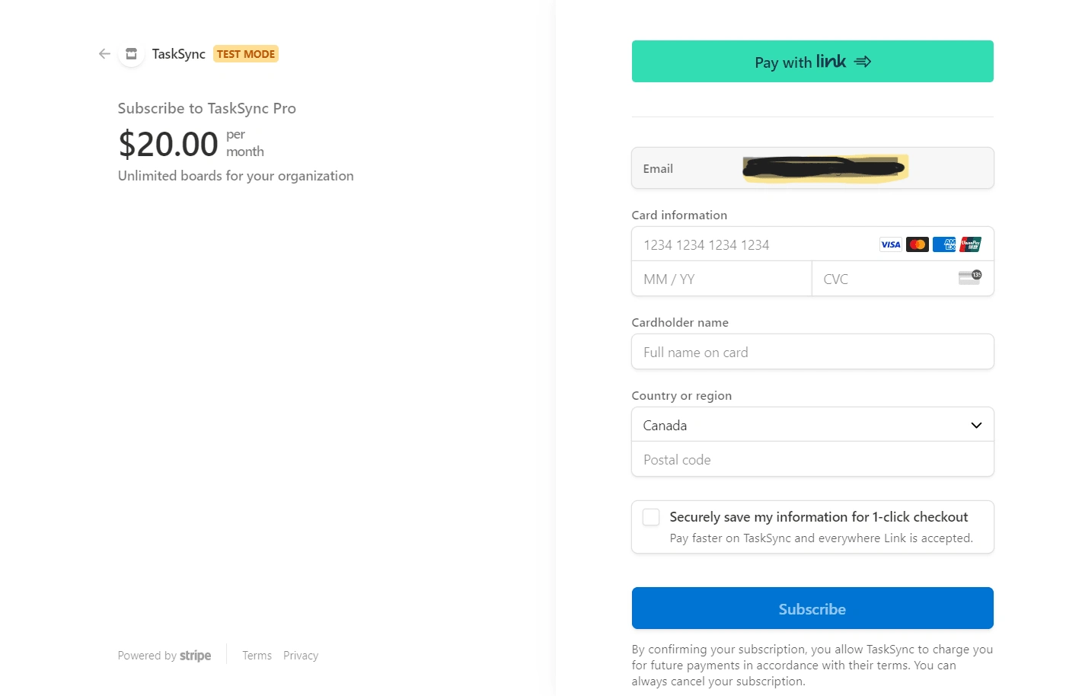Click the UnionPay card brand icon

pos(972,244)
